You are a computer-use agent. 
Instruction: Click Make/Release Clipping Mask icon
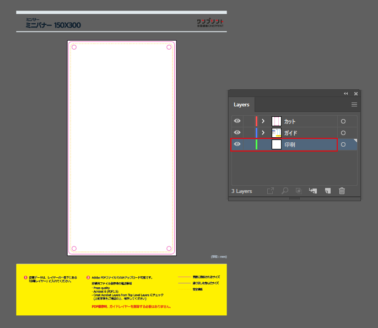pyautogui.click(x=299, y=191)
